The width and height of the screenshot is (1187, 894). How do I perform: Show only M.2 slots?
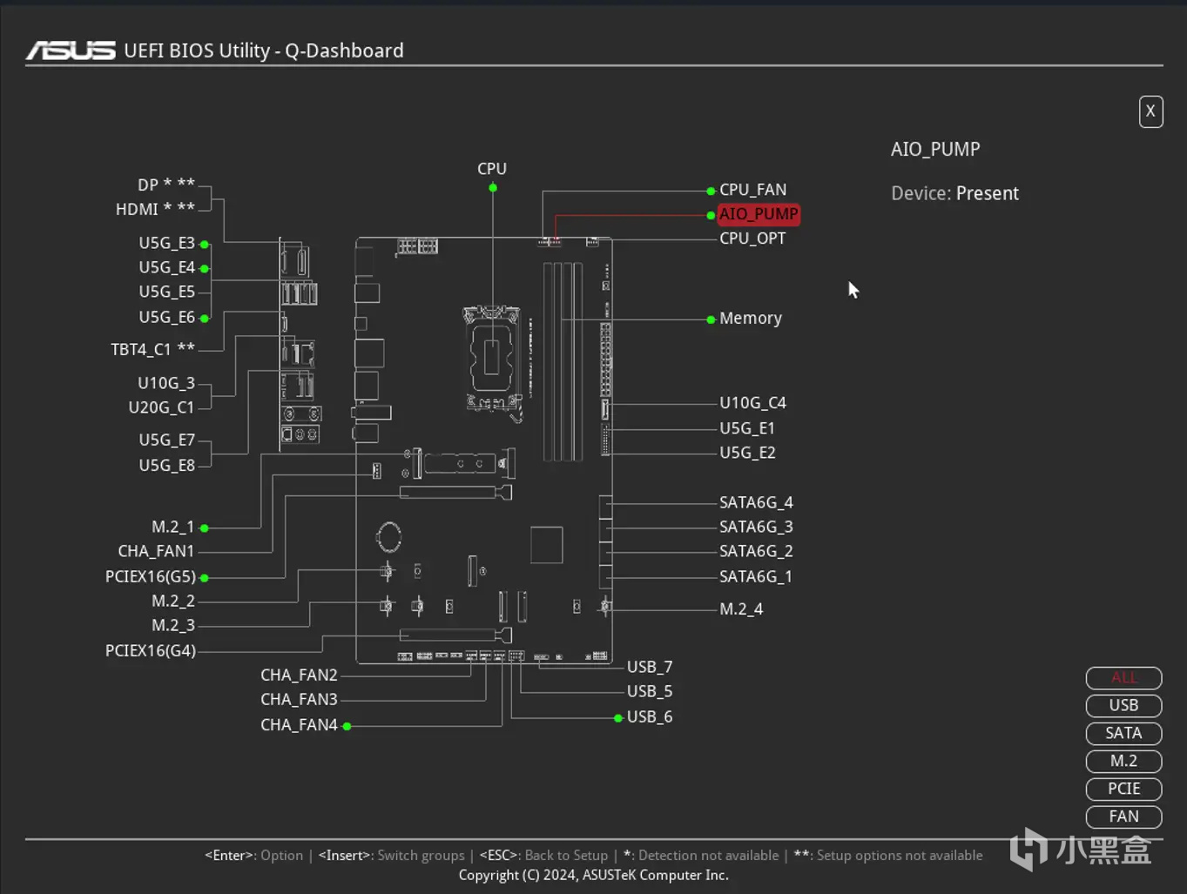pyautogui.click(x=1123, y=761)
